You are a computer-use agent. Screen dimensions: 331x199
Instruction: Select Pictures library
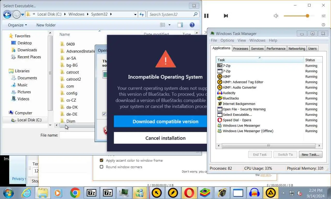(24, 92)
